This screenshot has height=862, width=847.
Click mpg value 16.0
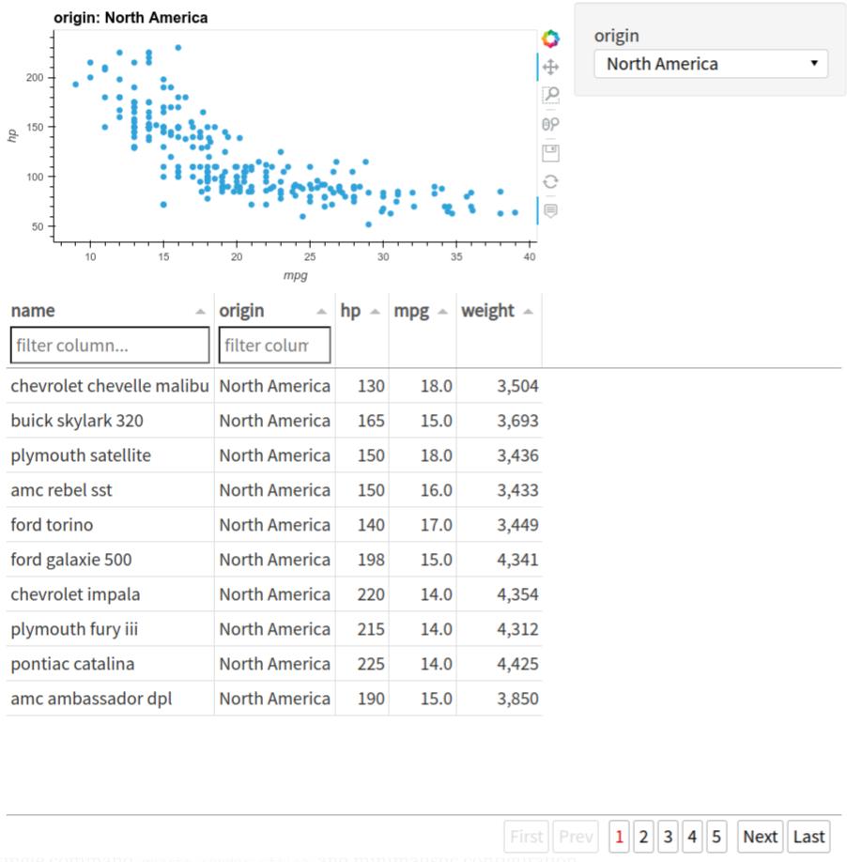click(437, 490)
